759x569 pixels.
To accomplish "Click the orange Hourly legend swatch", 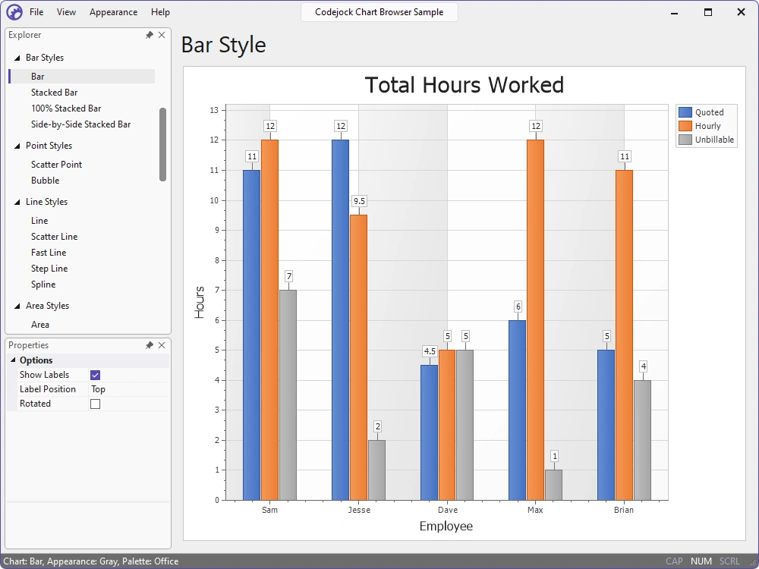I will click(685, 126).
